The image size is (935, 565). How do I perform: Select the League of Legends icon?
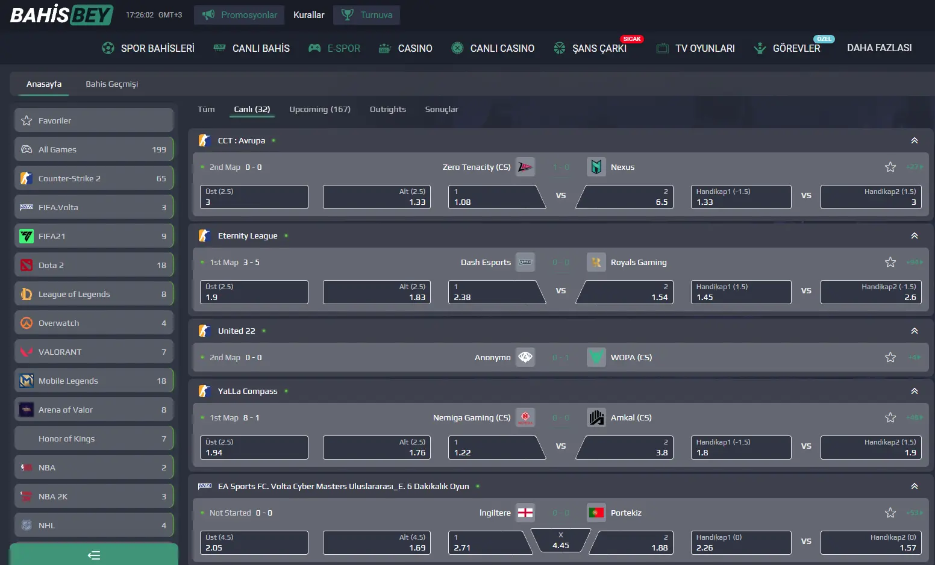(x=27, y=294)
